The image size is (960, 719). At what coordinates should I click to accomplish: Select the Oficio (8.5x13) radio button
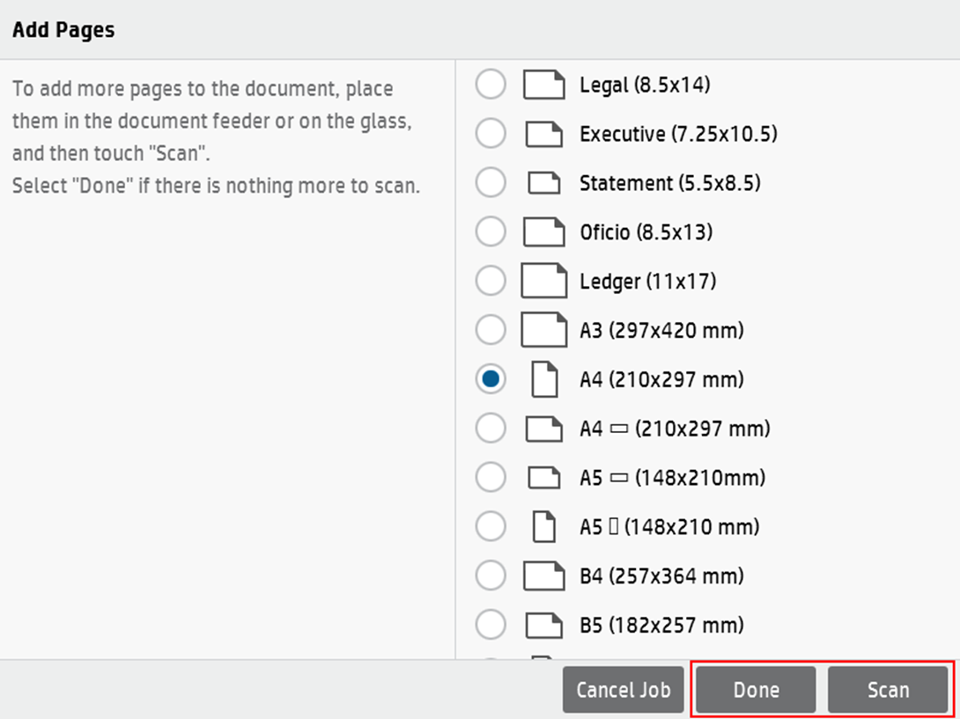coord(491,232)
